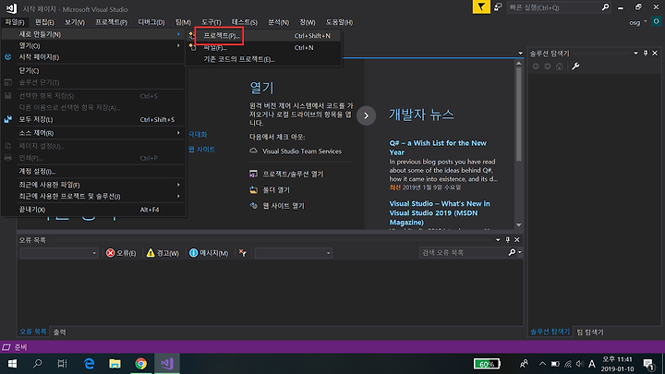Open the error list search options dropdown arrow

pos(519,252)
